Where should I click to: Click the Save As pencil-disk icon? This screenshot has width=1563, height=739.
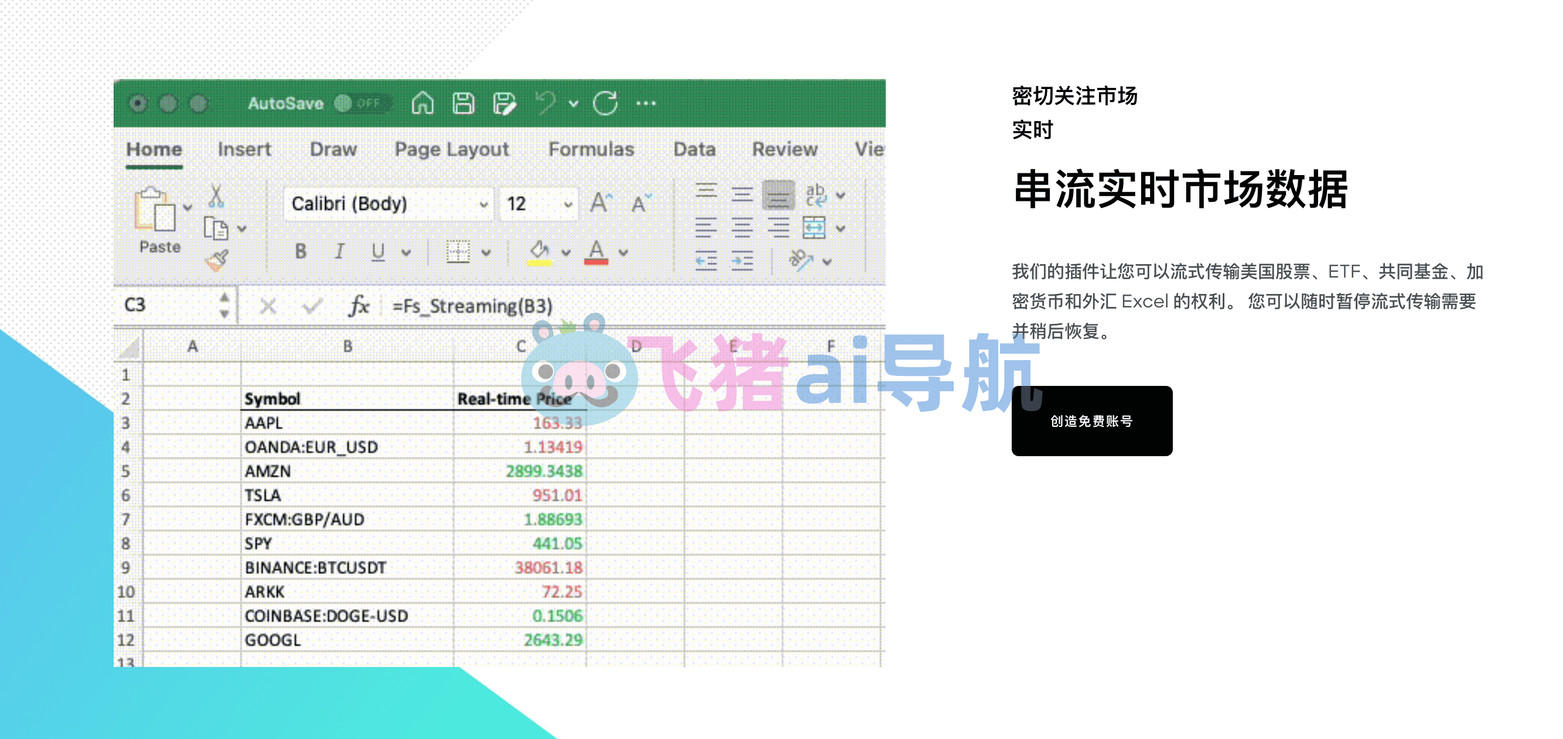504,103
